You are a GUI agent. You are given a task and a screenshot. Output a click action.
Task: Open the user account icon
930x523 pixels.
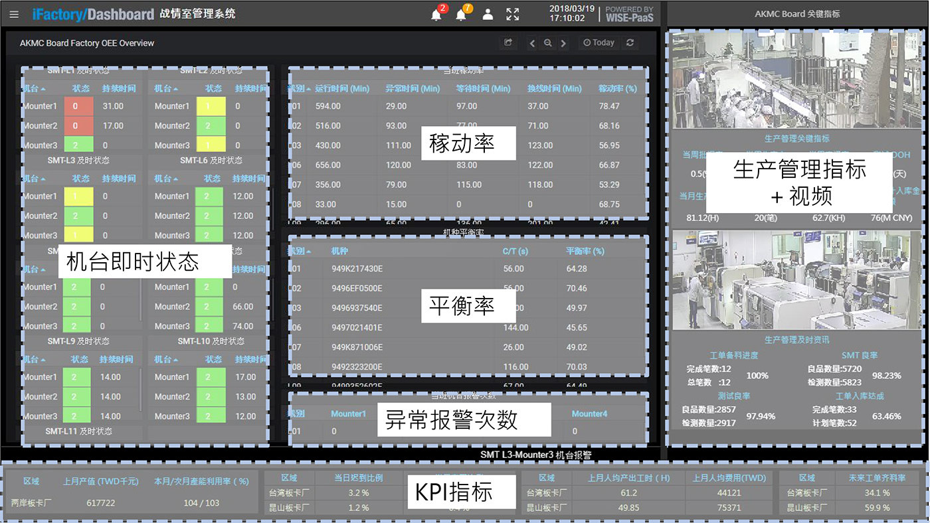click(487, 14)
